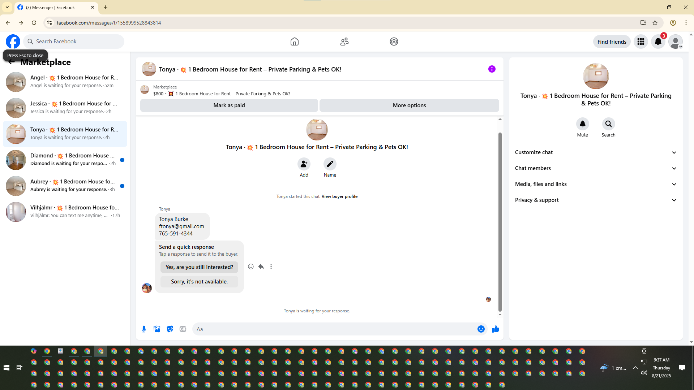
Task: Open Angel's conversation in the Marketplace list
Action: point(65,82)
